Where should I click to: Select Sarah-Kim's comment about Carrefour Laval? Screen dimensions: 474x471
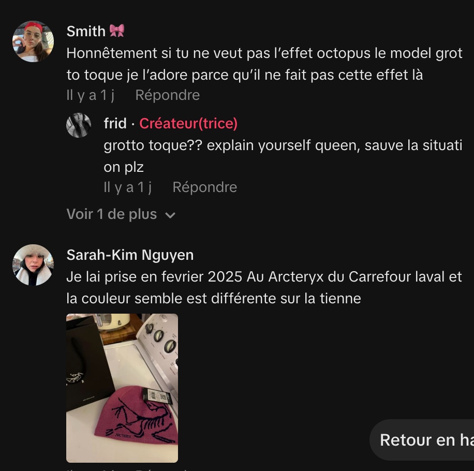click(264, 287)
